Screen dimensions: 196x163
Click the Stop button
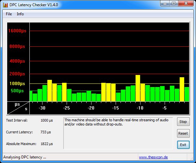183,122
